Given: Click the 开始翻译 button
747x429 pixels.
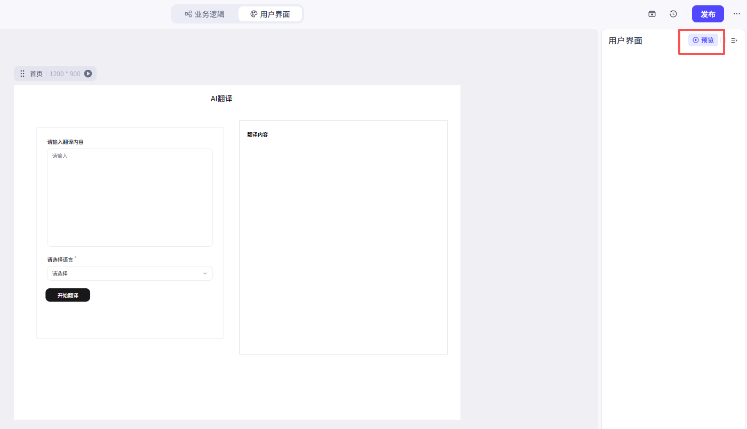Looking at the screenshot, I should pyautogui.click(x=68, y=295).
